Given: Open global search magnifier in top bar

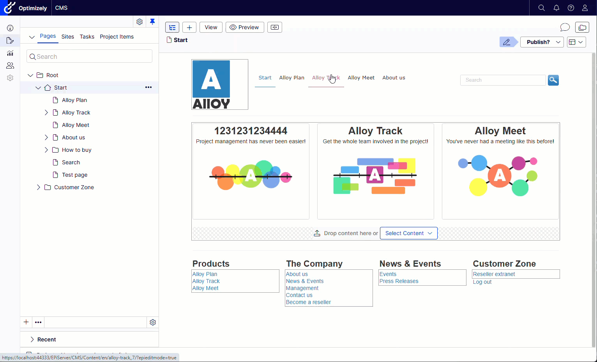Looking at the screenshot, I should coord(542,8).
